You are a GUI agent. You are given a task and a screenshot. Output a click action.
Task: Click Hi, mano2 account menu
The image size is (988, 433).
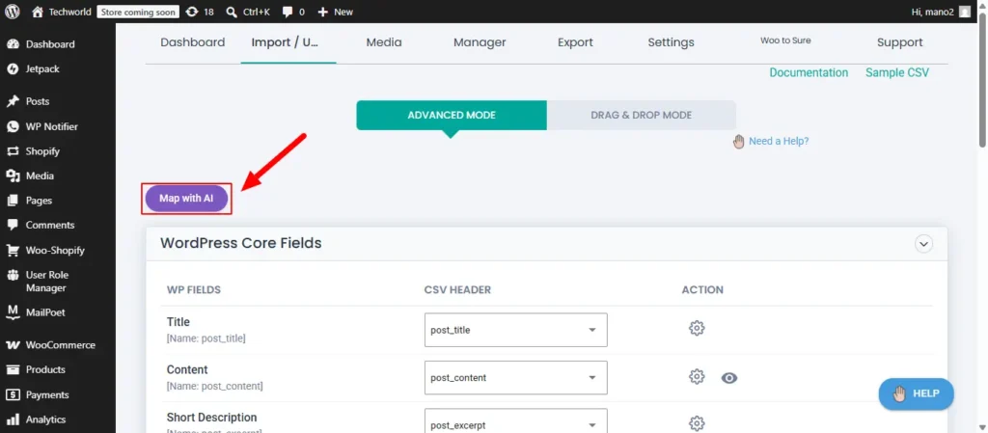click(x=941, y=12)
